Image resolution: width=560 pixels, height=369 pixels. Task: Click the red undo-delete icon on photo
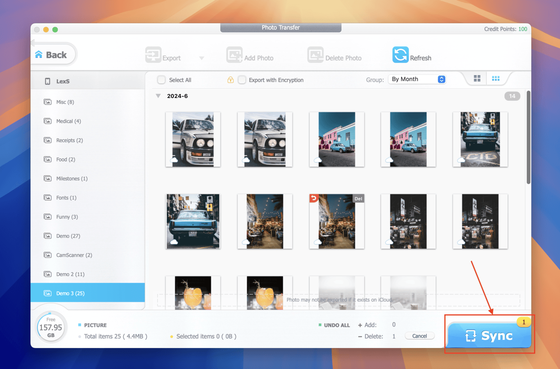[314, 198]
